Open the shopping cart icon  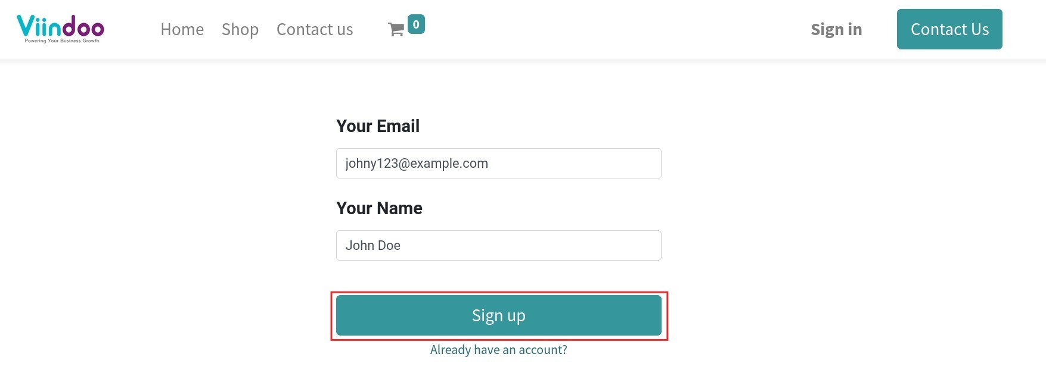396,30
